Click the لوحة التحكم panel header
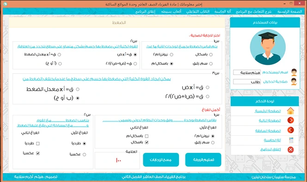Viewport: 307px width, 182px height. point(265,101)
